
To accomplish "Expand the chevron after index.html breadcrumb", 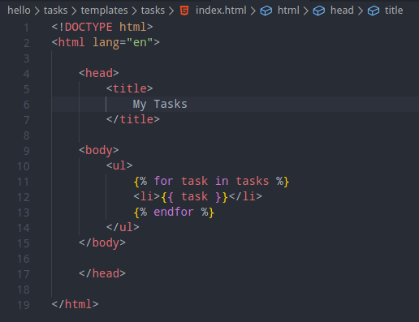I will [253, 11].
